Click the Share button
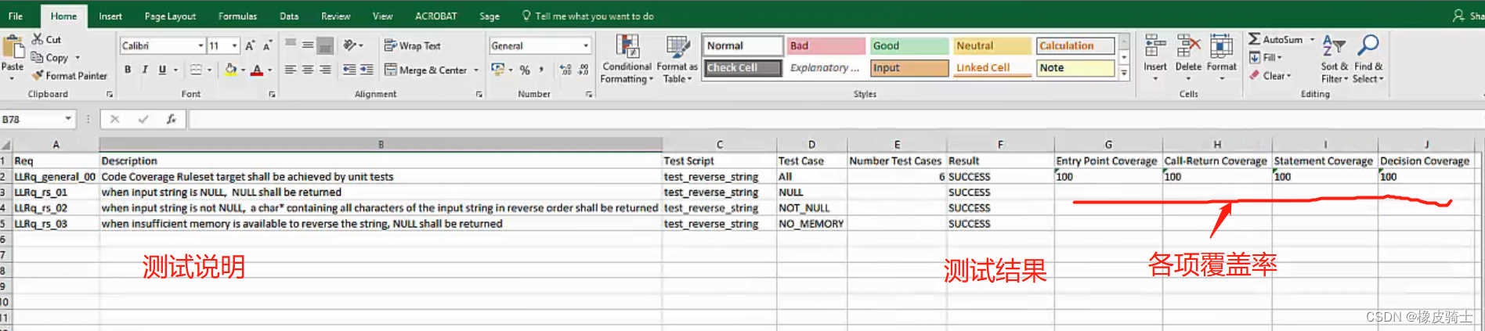The height and width of the screenshot is (331, 1485). click(x=1468, y=16)
